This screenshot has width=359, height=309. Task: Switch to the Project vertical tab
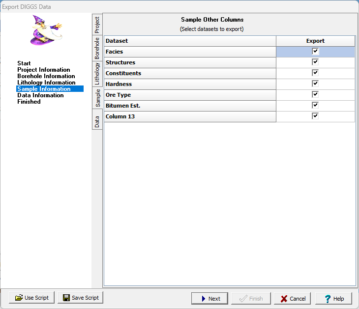point(97,25)
